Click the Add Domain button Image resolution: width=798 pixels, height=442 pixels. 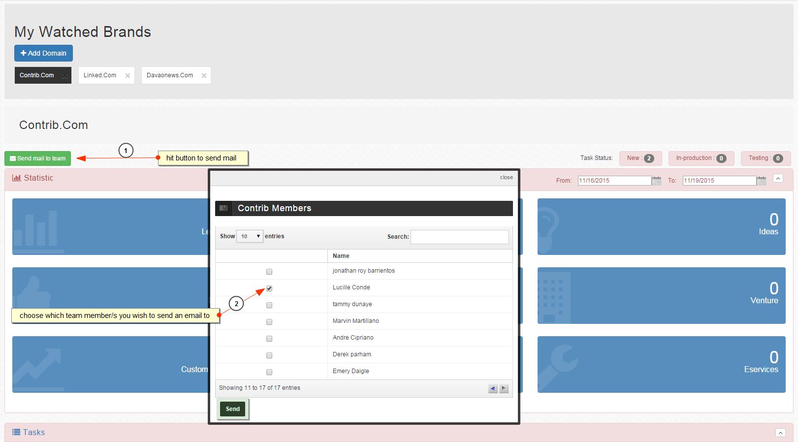pos(43,53)
